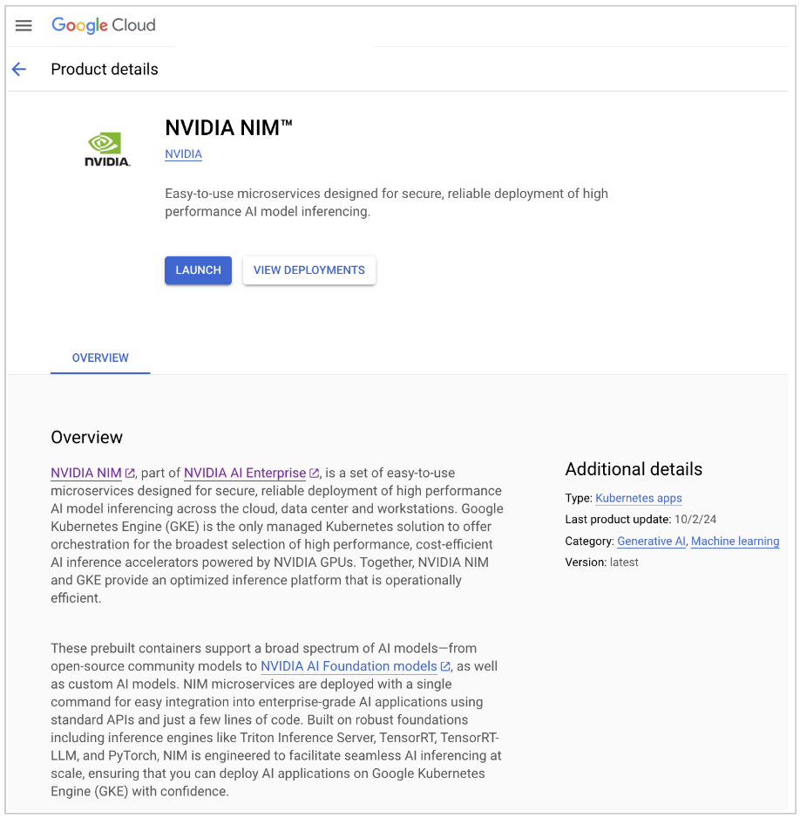Select the Overview tab
Image resolution: width=800 pixels, height=818 pixels.
pos(100,358)
